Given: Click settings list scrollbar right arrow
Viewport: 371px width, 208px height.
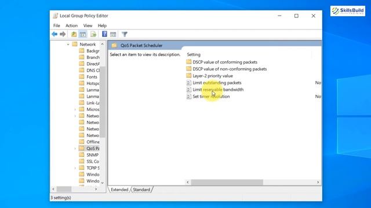Looking at the screenshot, I should point(318,182).
